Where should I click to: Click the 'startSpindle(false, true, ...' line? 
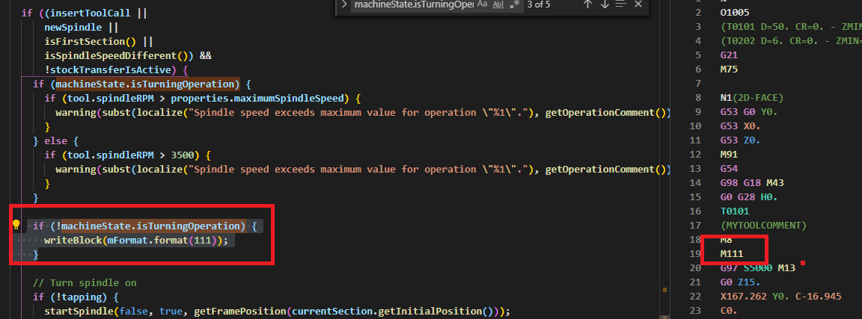[x=277, y=312]
